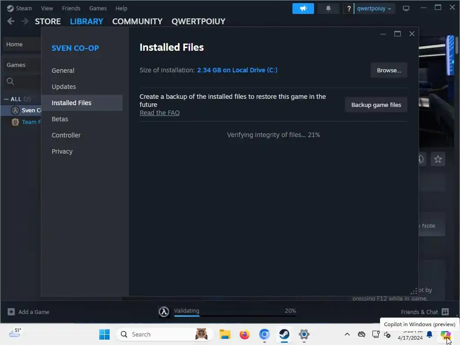The image size is (460, 345).
Task: Open the View menu
Action: 47,8
